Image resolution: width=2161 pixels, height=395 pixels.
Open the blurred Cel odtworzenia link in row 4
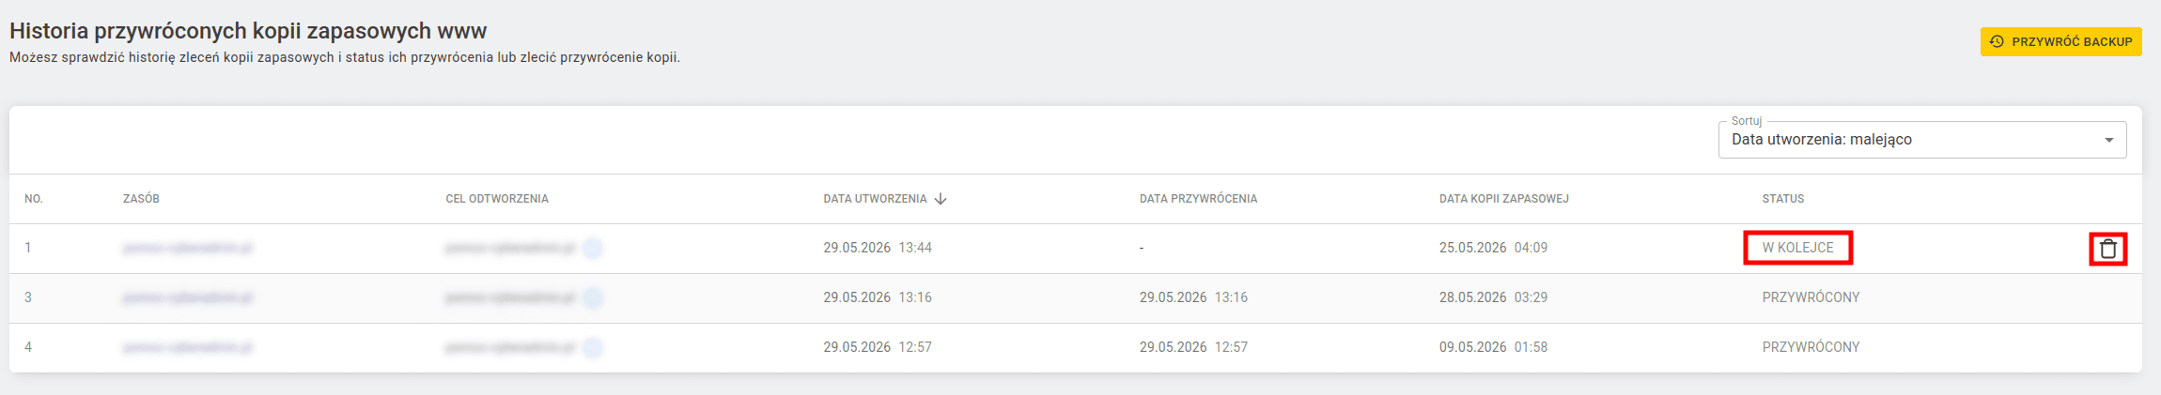tap(510, 347)
